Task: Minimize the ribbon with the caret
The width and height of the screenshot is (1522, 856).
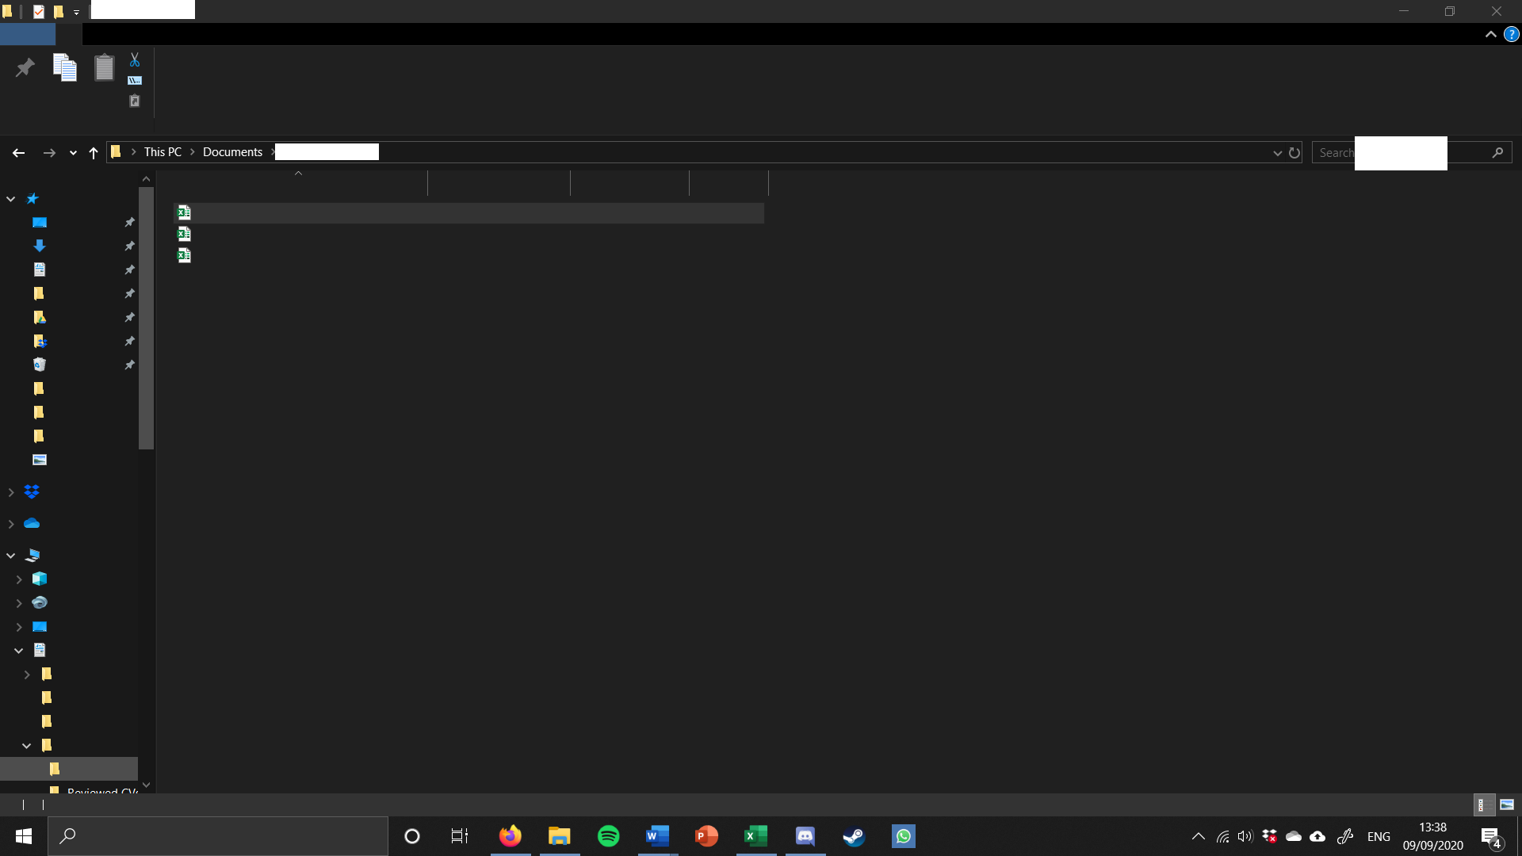Action: pyautogui.click(x=1490, y=34)
